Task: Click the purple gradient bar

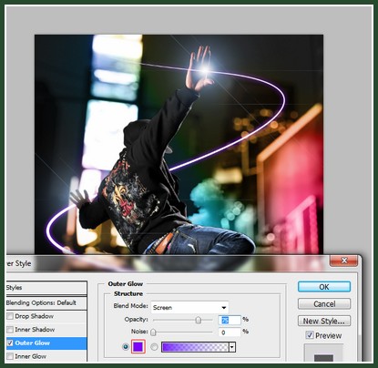Action: (x=195, y=347)
